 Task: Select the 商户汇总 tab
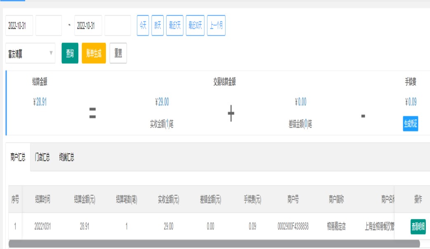[18, 157]
